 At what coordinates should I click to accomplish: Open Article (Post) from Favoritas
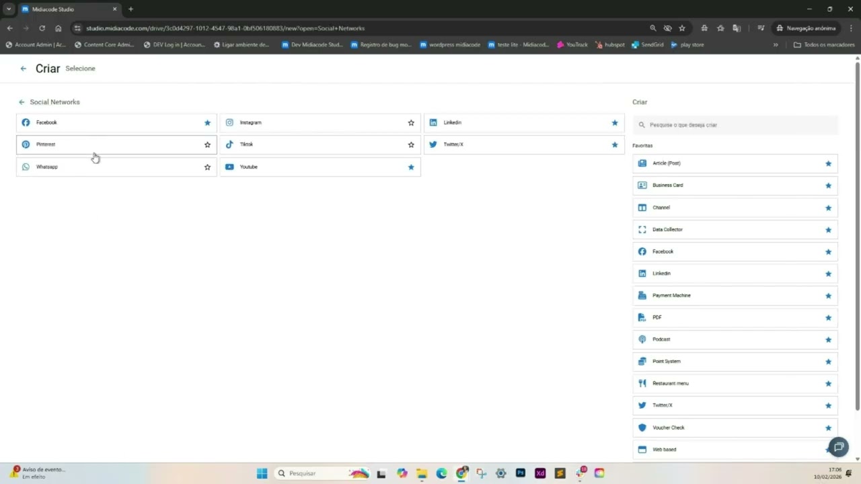coord(735,163)
